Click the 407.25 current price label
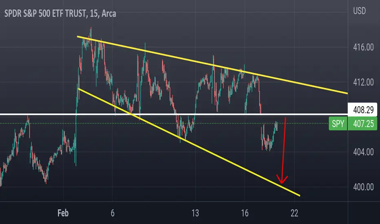Screen dimensions: 380x224 362,124
